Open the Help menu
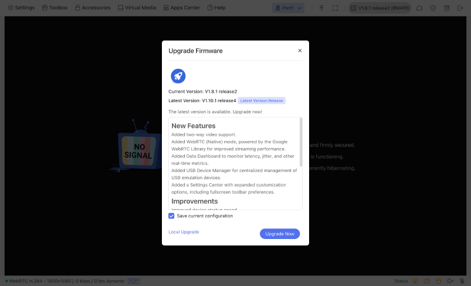This screenshot has height=286, width=471. point(216,8)
